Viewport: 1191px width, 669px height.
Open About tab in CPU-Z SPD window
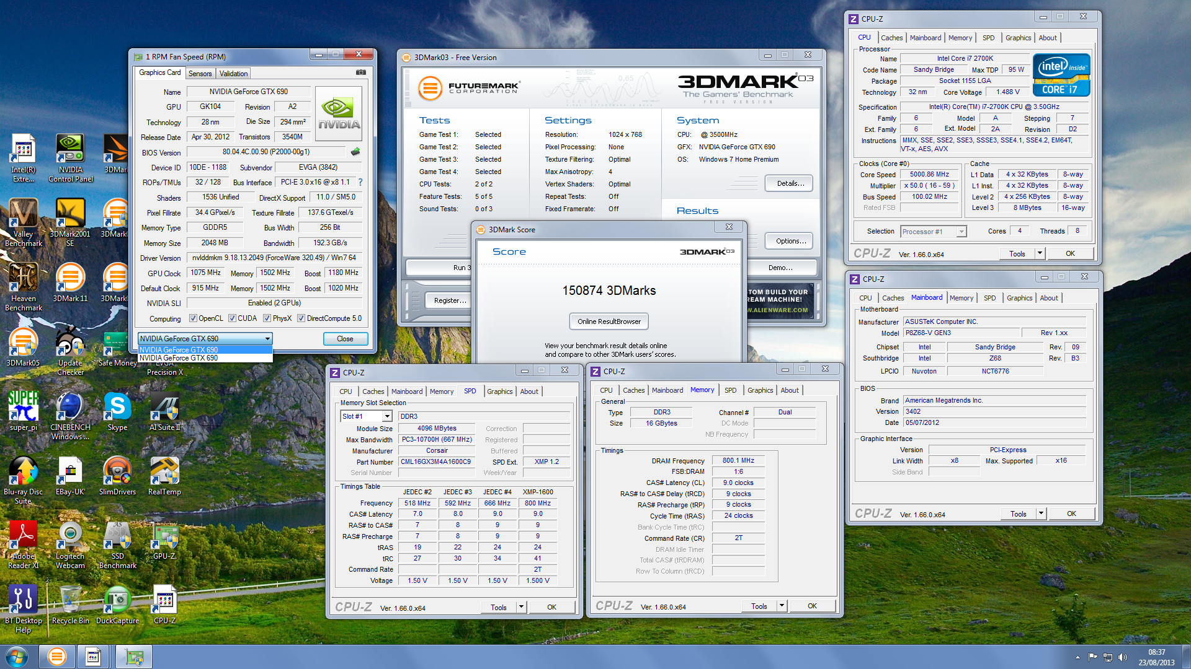[529, 391]
